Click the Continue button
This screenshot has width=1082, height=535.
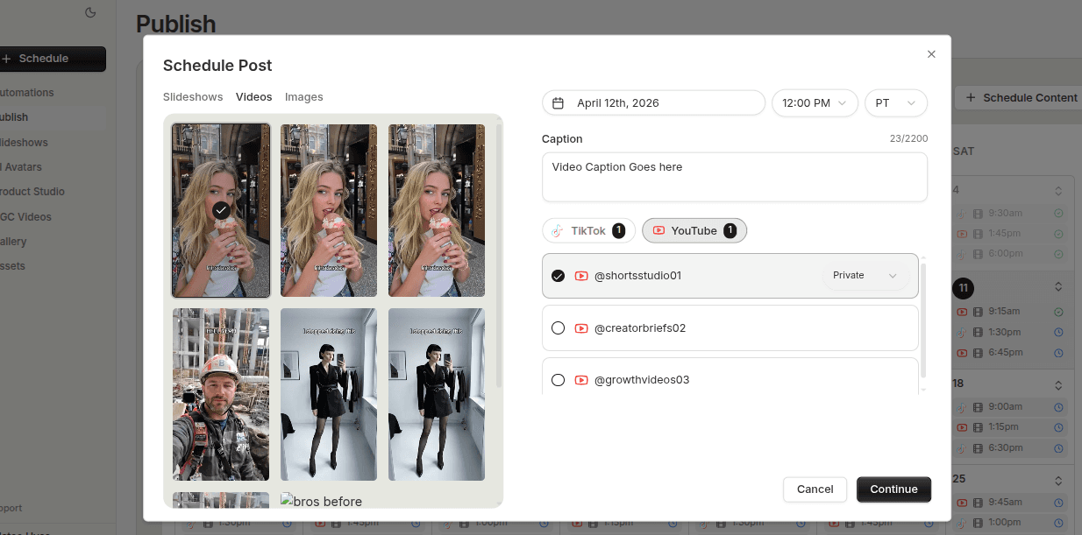893,489
